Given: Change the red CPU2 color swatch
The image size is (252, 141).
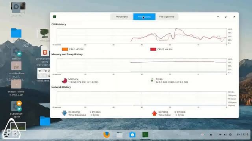Looking at the screenshot, I should pyautogui.click(x=153, y=49).
